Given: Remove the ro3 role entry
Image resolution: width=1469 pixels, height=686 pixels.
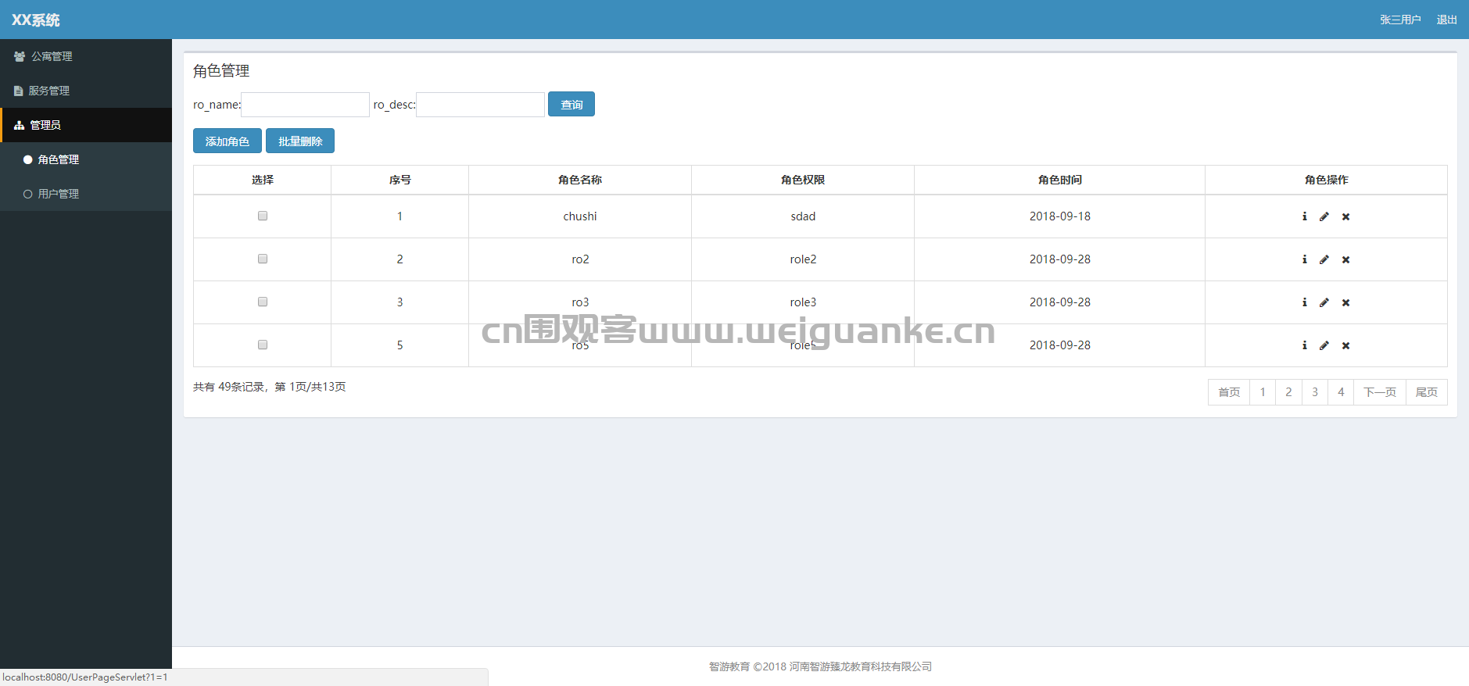Looking at the screenshot, I should pos(1345,302).
